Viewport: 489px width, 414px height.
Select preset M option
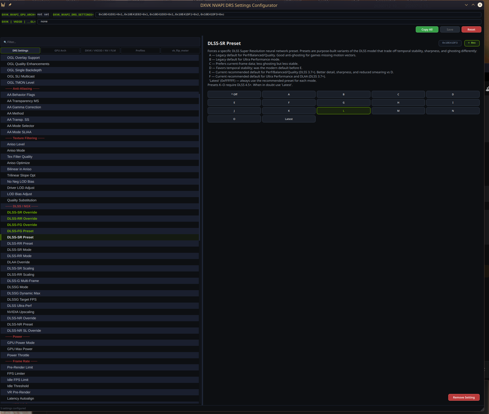(x=398, y=111)
